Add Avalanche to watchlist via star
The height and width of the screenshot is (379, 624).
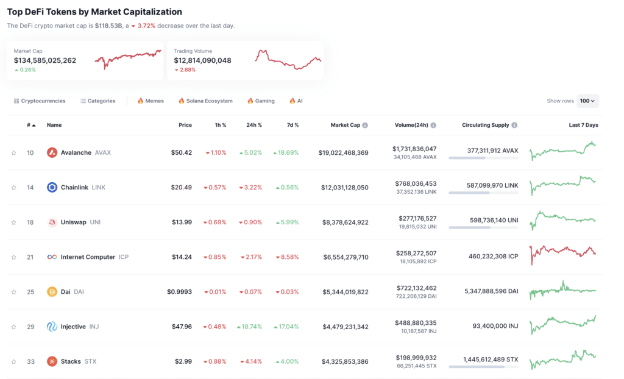pos(13,152)
